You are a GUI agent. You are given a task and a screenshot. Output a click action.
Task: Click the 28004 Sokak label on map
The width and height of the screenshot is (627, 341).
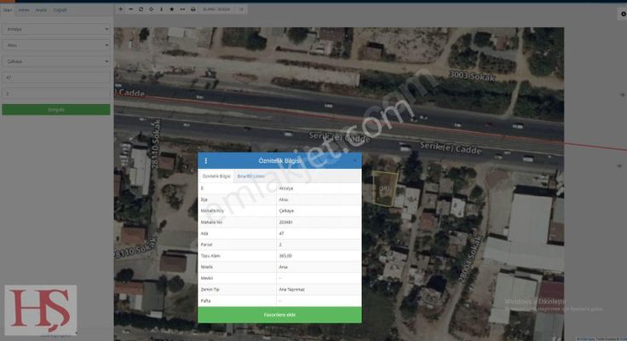470,259
